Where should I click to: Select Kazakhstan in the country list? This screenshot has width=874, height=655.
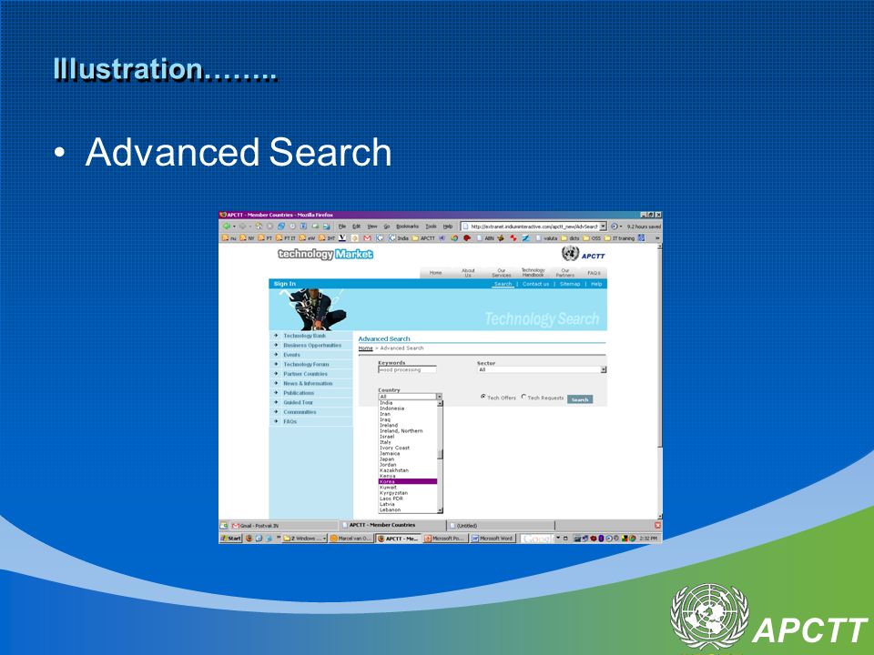click(408, 470)
